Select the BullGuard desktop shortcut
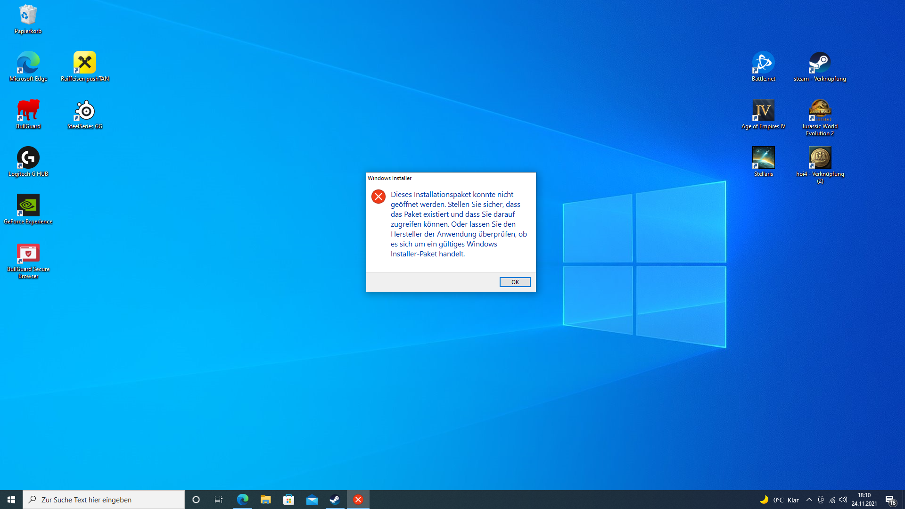Screen dimensions: 905x509 pos(28,110)
